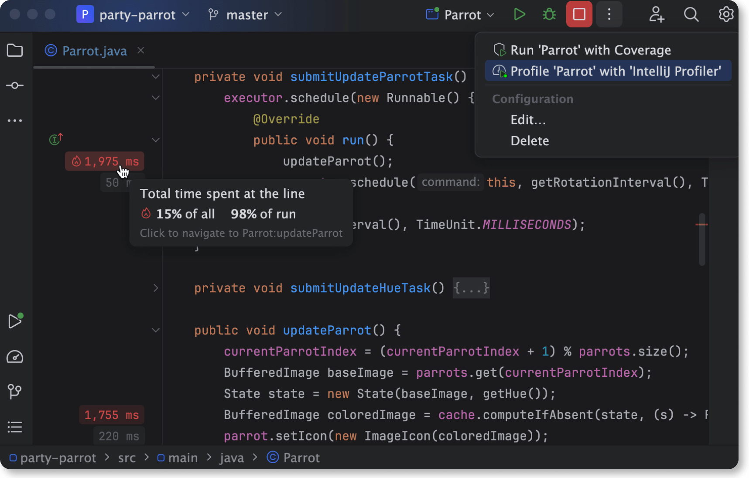Viewport: 749px width, 478px height.
Task: Open the Commit tool window
Action: pos(15,85)
